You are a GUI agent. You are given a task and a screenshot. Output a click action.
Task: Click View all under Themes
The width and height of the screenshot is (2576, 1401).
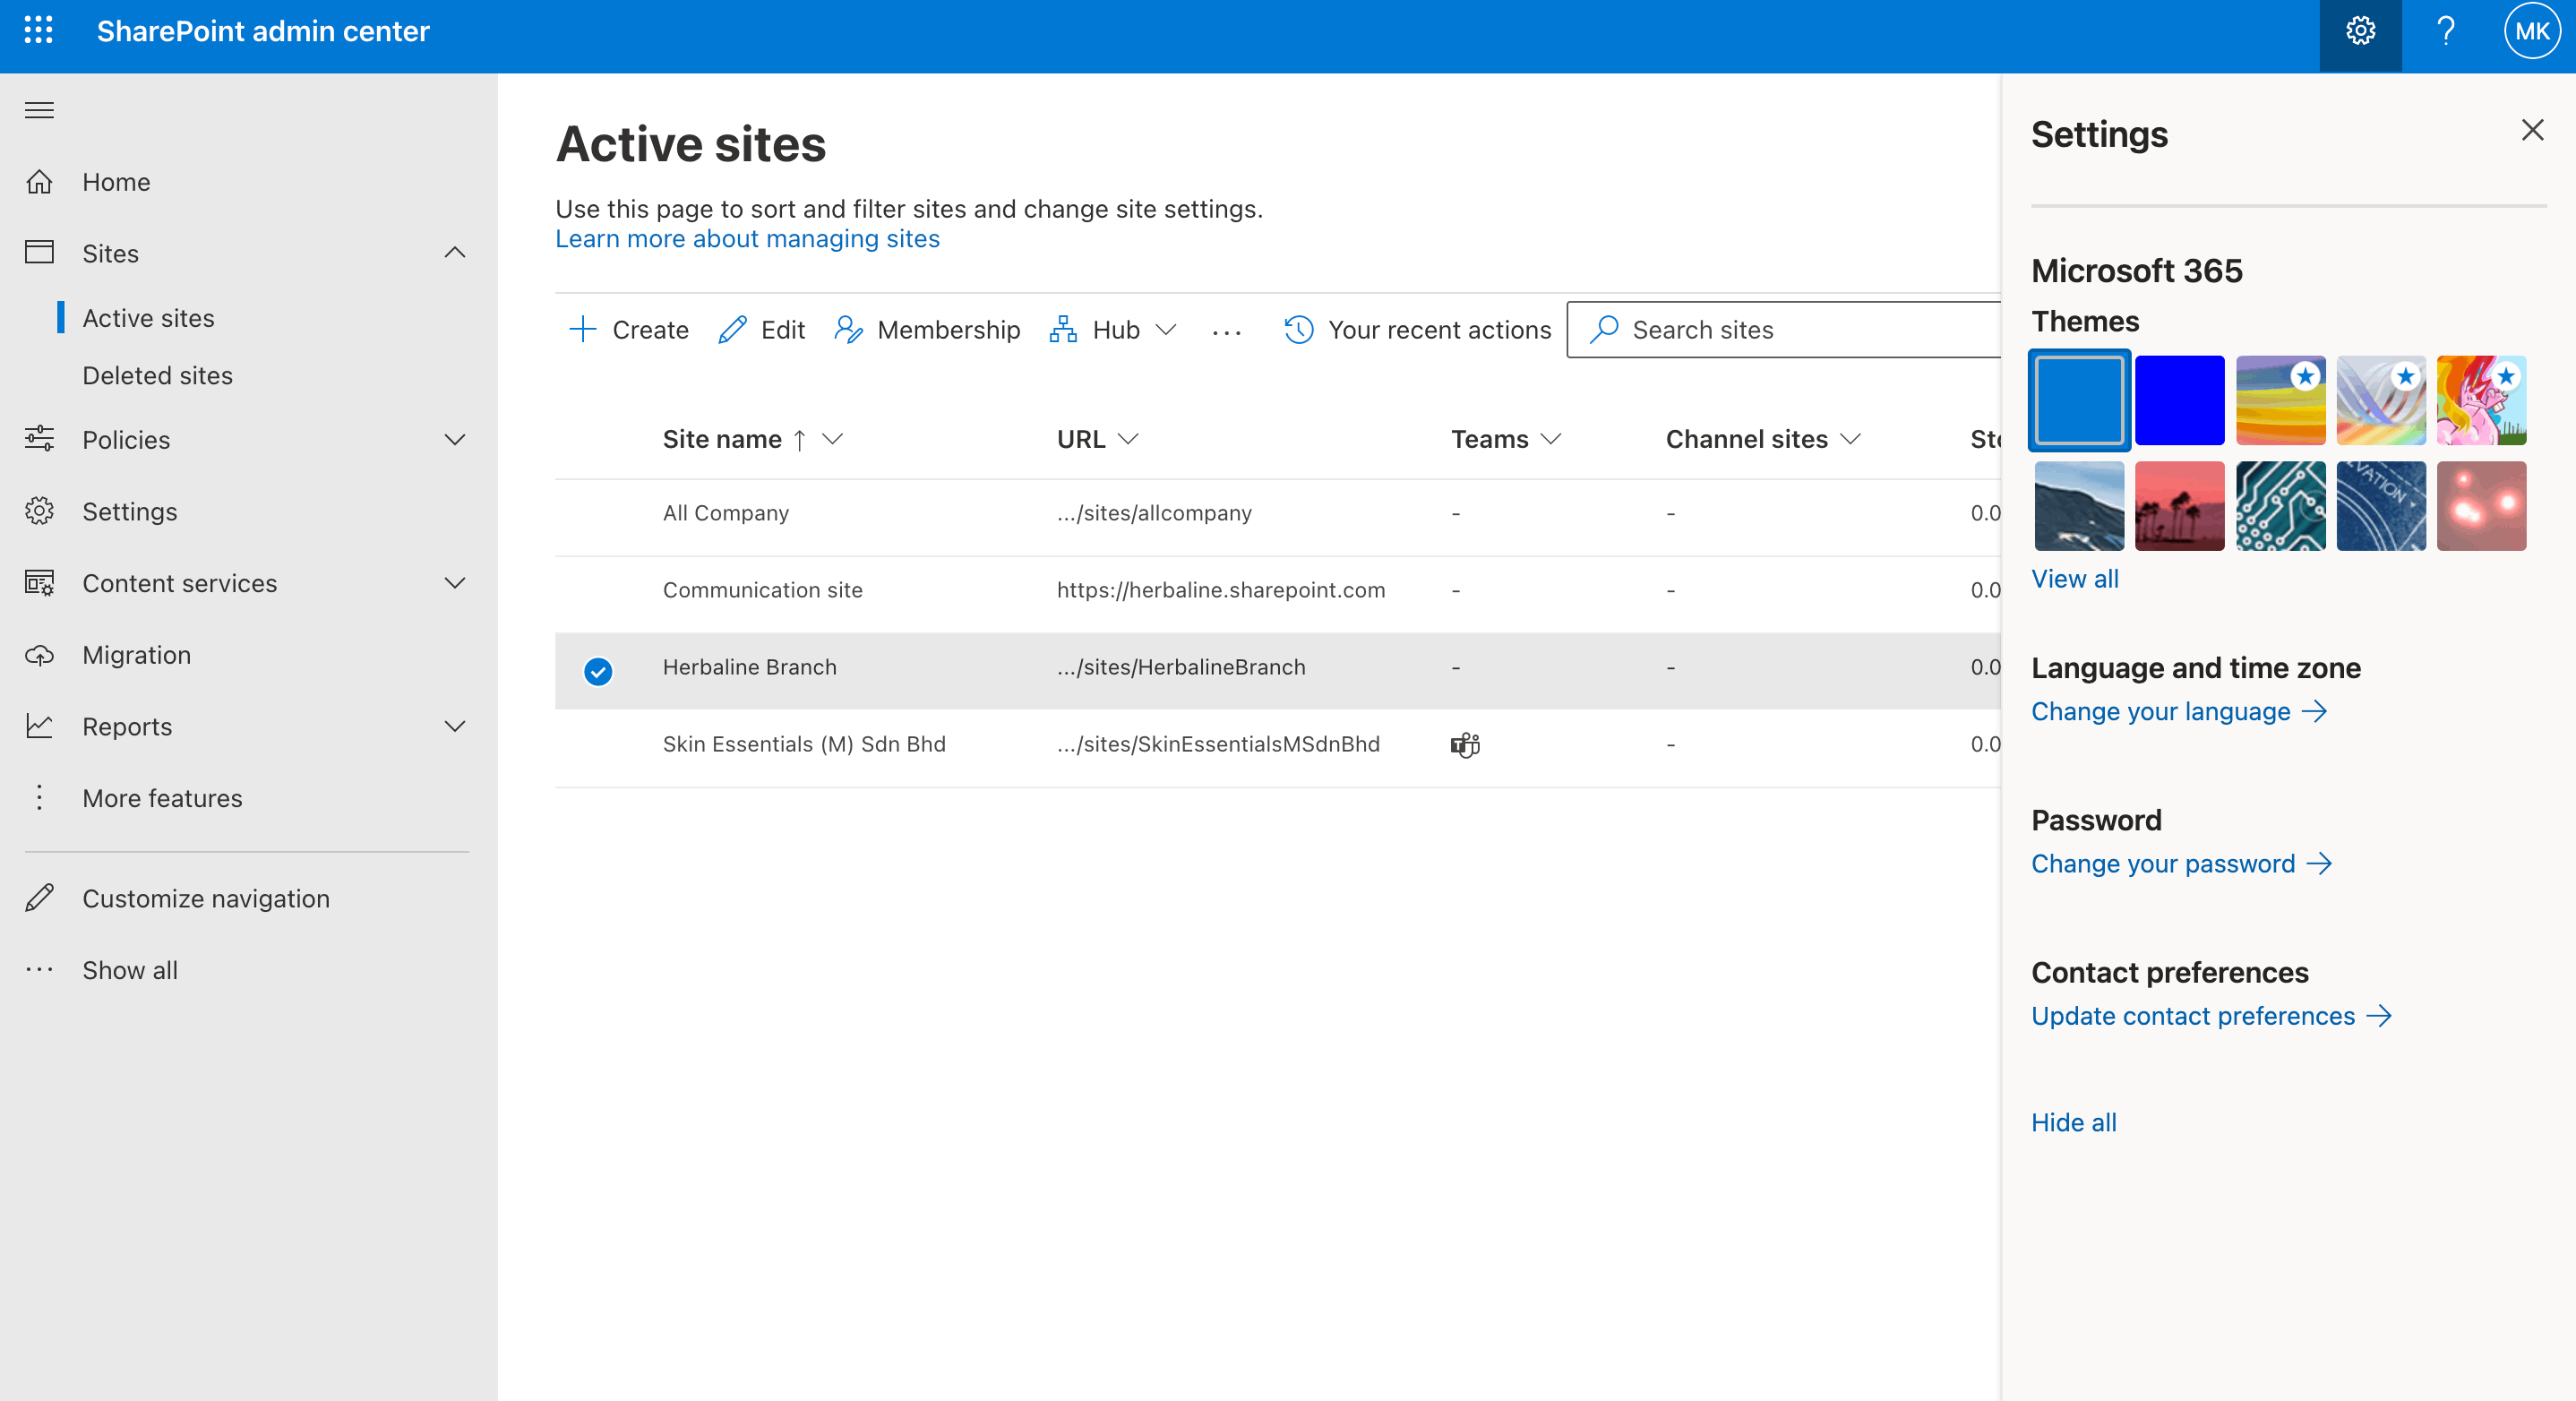(2075, 578)
